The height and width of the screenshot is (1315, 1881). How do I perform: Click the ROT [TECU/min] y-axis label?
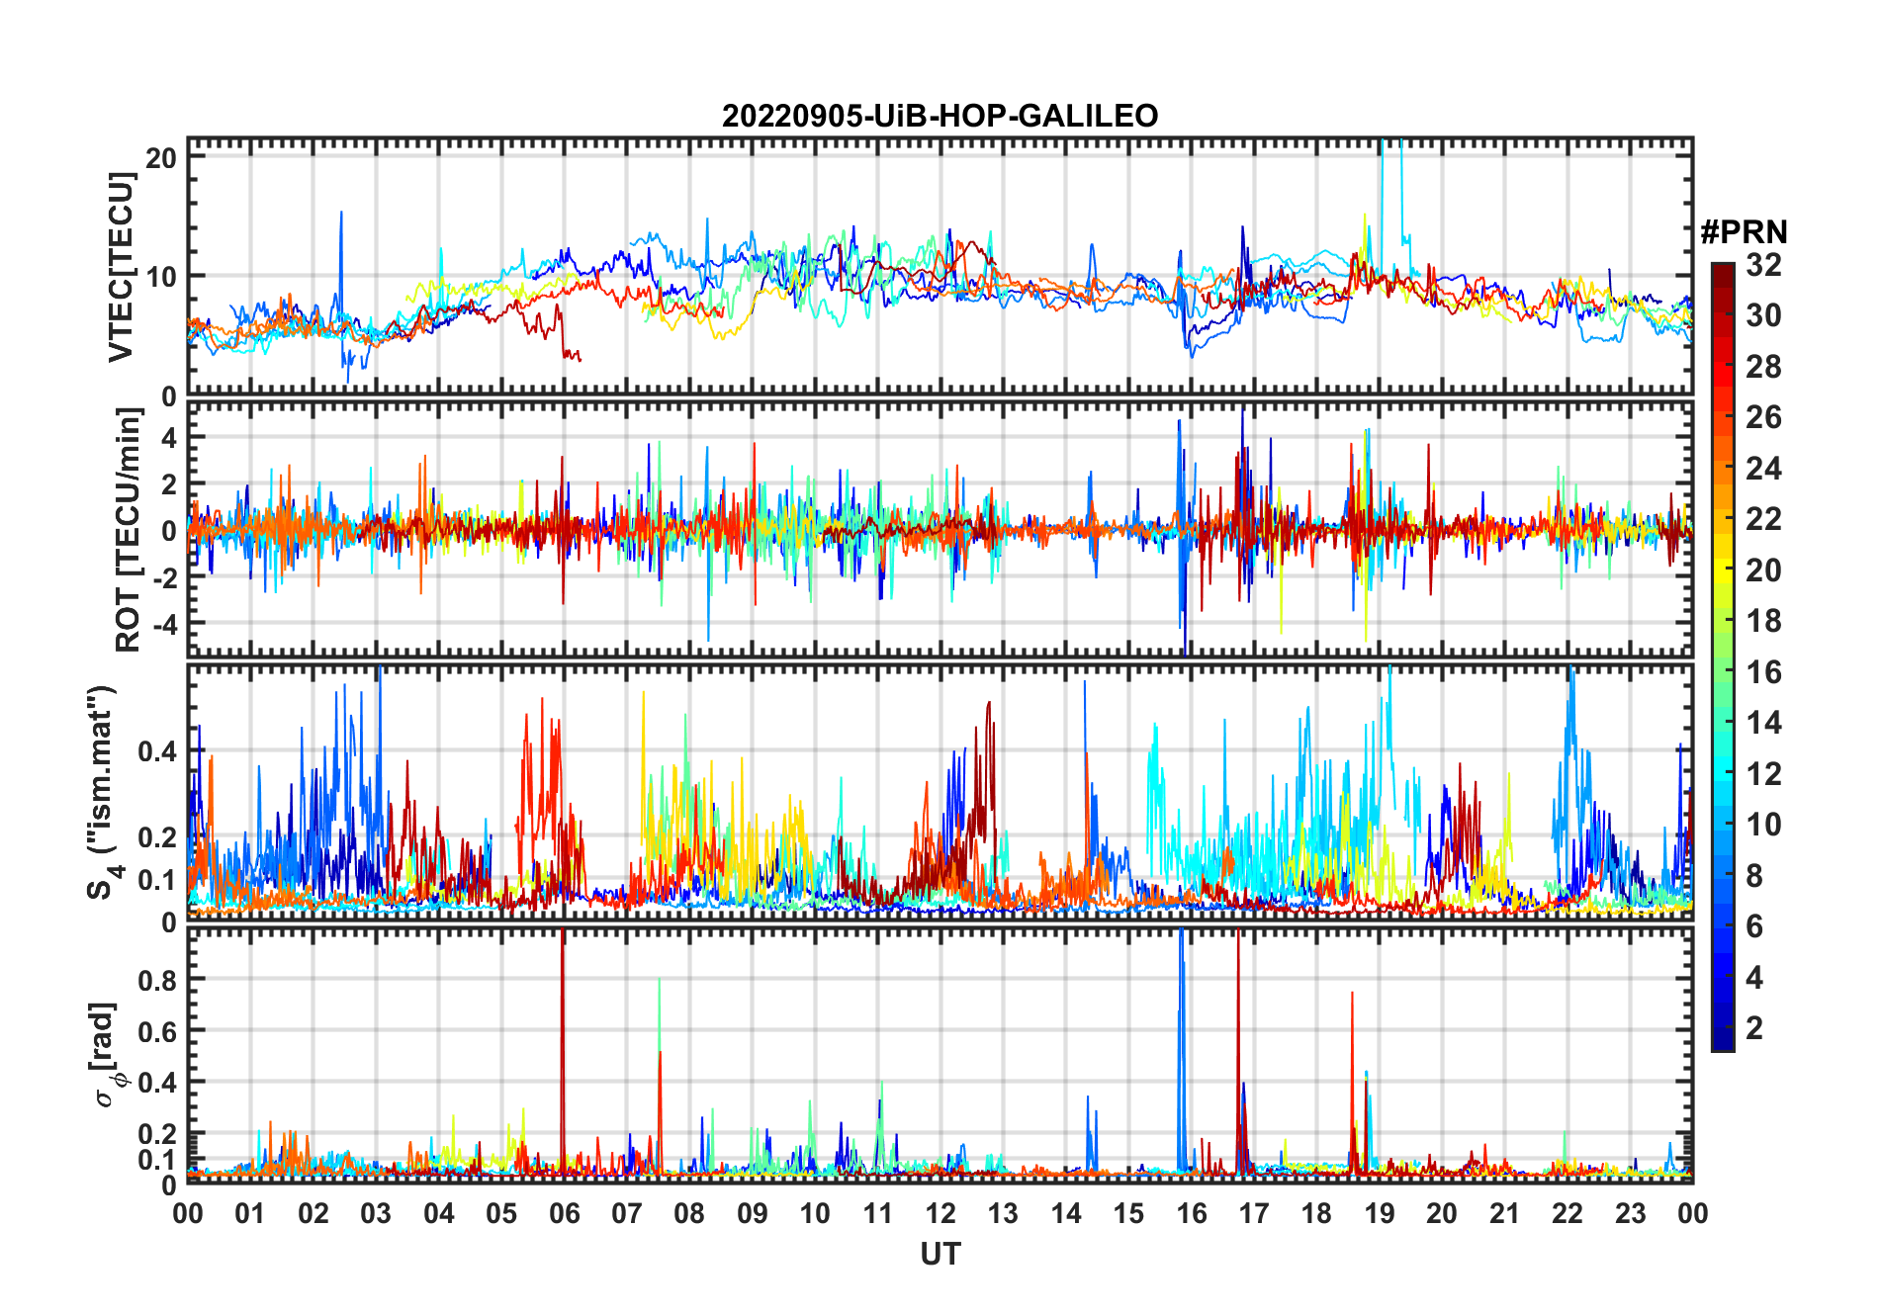coord(127,530)
